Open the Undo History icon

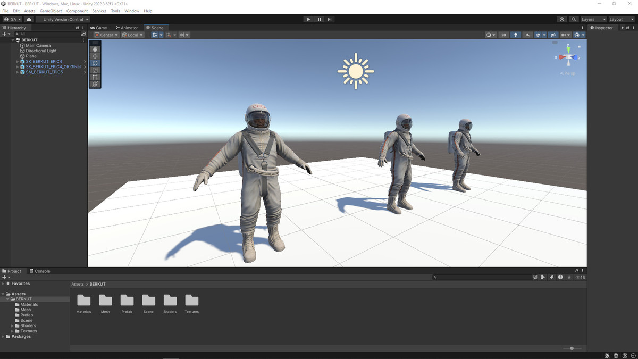(x=562, y=19)
